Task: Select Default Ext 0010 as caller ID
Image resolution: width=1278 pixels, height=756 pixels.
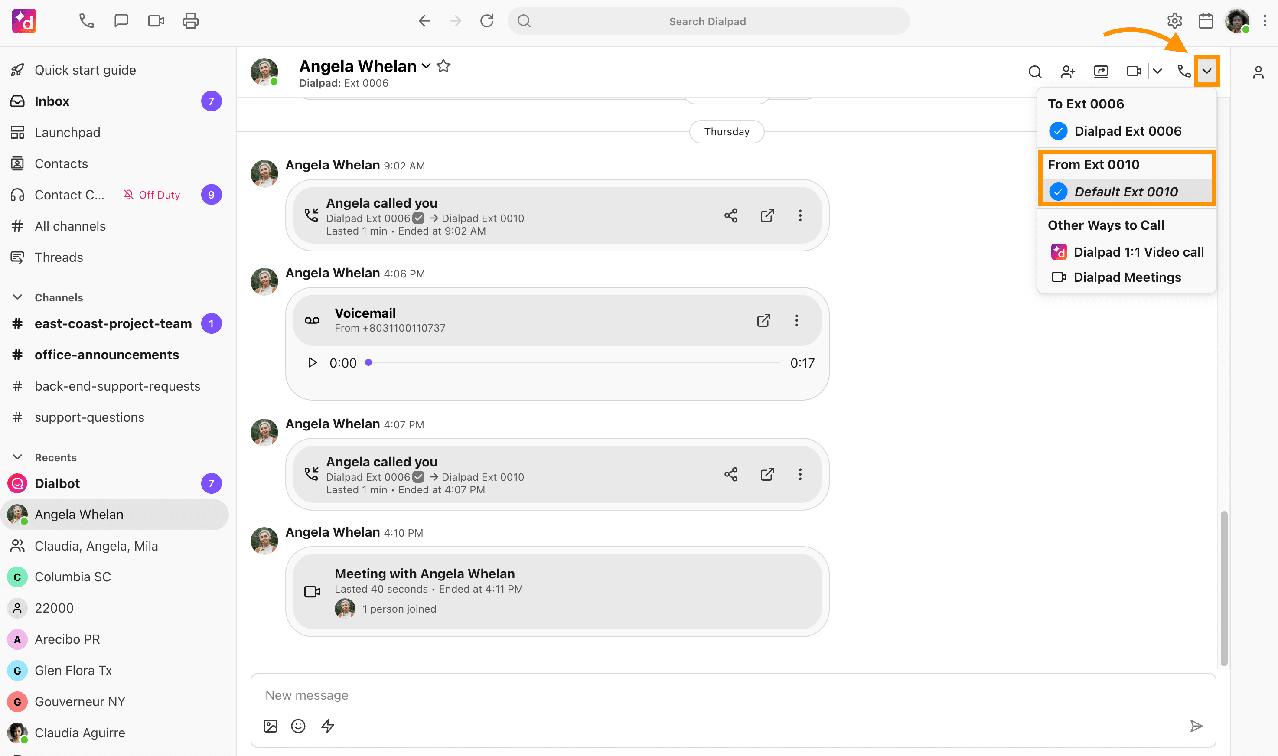Action: pos(1126,192)
